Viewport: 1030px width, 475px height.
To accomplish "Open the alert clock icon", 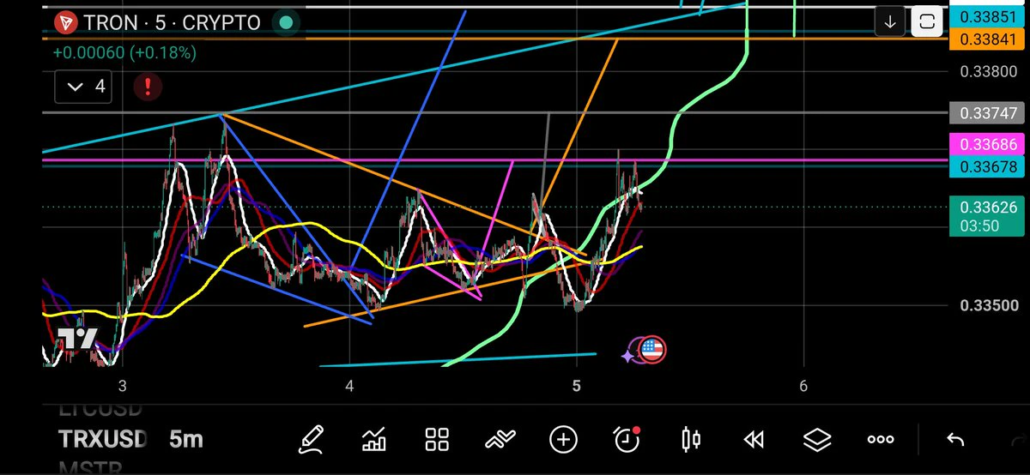I will (x=627, y=439).
